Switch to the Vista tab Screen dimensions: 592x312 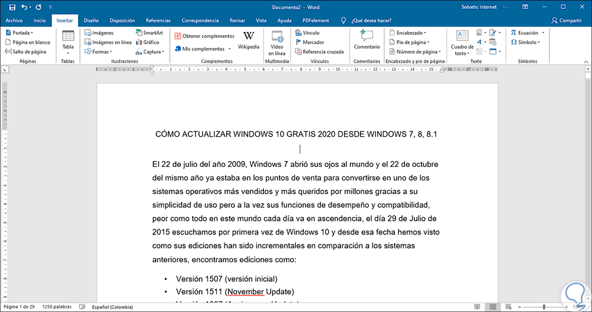[261, 20]
